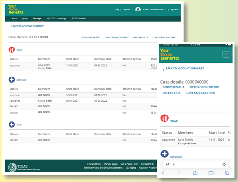Click the user avatar icon in header
The width and height of the screenshot is (238, 182).
(138, 10)
